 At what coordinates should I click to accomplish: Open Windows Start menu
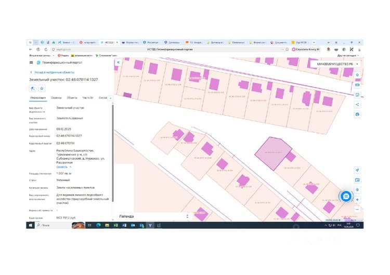(31, 225)
